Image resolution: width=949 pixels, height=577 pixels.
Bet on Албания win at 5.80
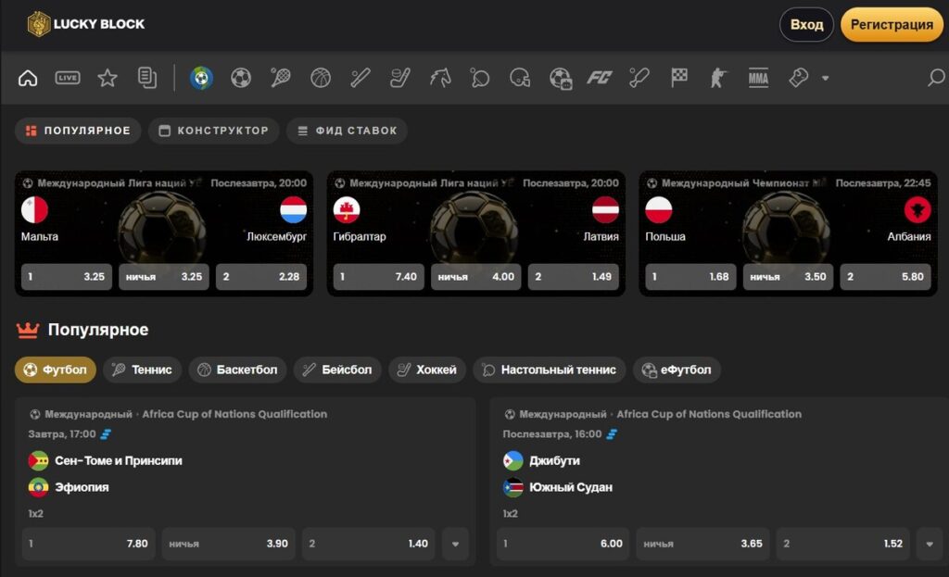point(885,277)
